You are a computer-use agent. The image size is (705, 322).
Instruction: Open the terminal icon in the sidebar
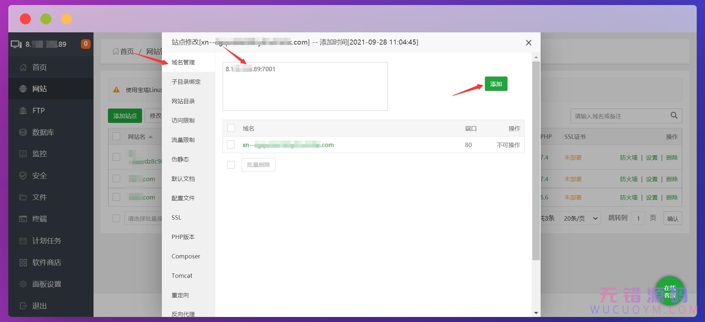pos(23,219)
